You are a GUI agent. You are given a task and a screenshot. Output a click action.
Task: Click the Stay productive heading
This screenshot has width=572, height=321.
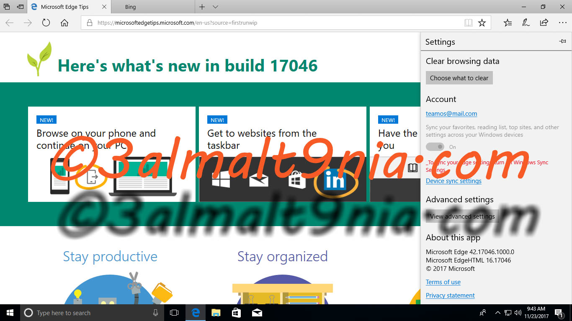click(x=110, y=256)
